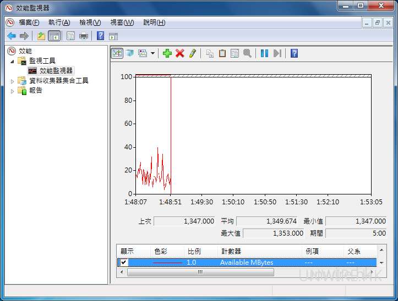
Task: Select 效能監視器 in the tree
Action: point(56,71)
